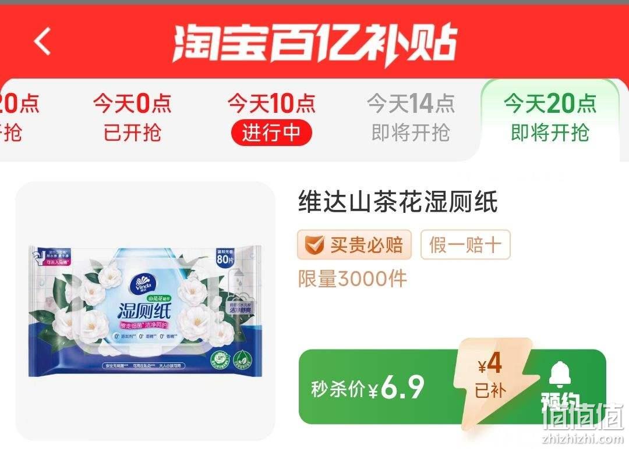Tap the 80片 label on the package image

(x=225, y=256)
